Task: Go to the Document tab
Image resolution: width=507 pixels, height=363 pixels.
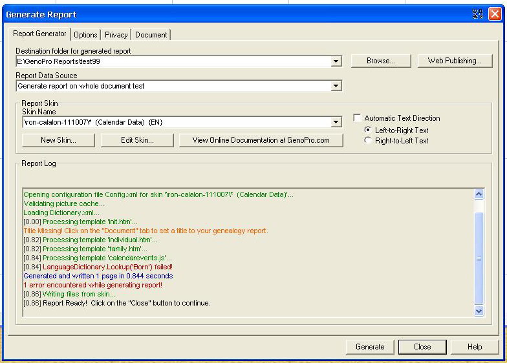Action: point(151,35)
